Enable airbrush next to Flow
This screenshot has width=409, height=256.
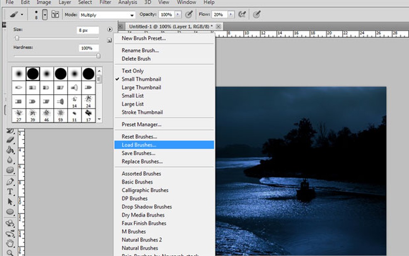point(241,15)
